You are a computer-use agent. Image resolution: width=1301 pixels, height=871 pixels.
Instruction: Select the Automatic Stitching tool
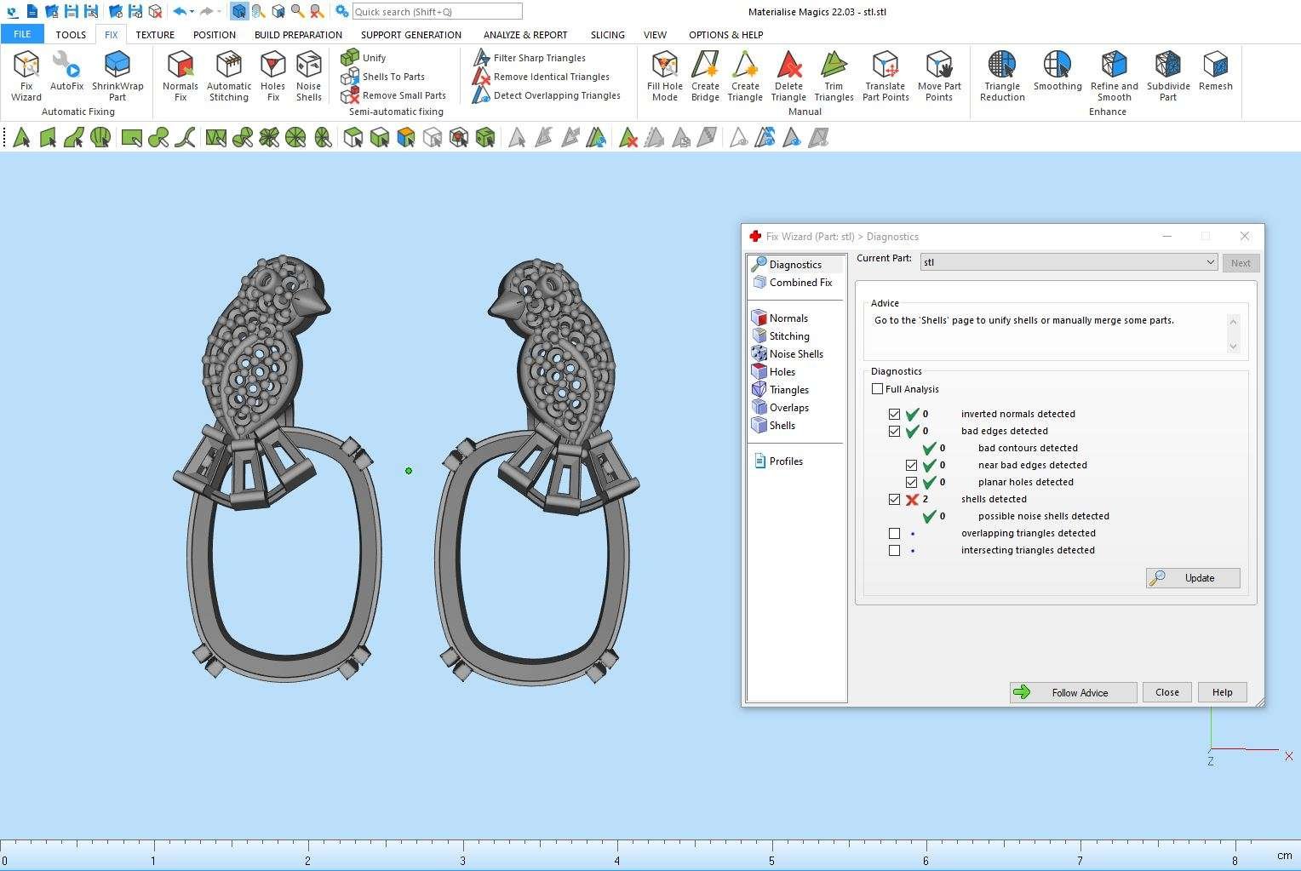click(229, 74)
